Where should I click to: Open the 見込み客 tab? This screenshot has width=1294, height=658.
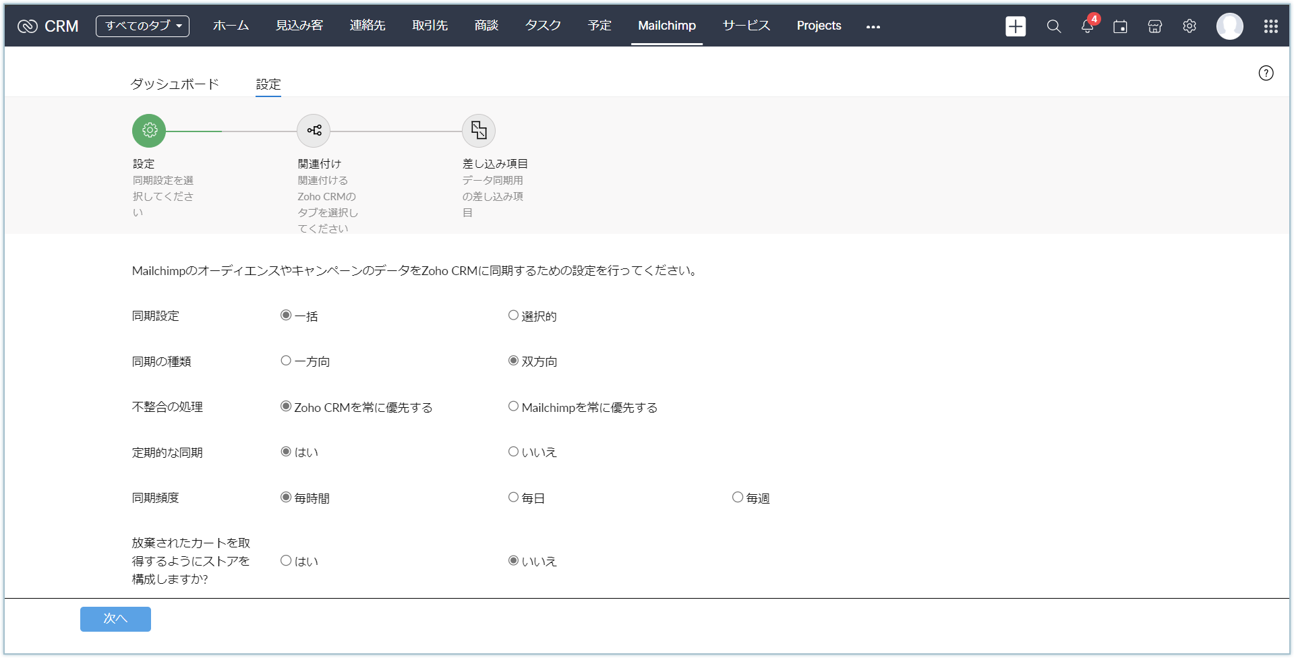[x=299, y=26]
